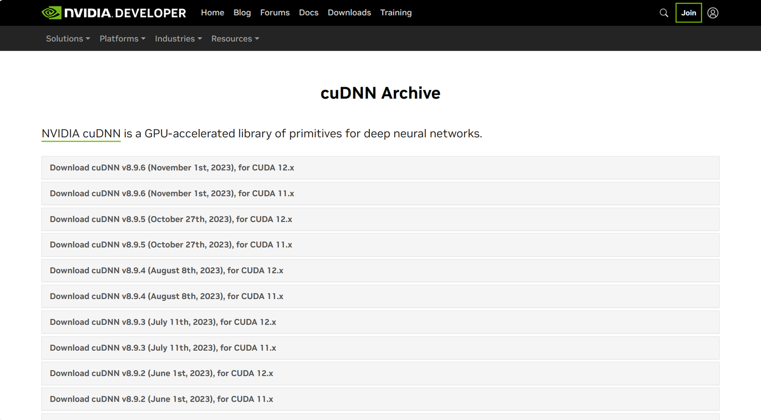Navigate to the Home menu item

[212, 12]
